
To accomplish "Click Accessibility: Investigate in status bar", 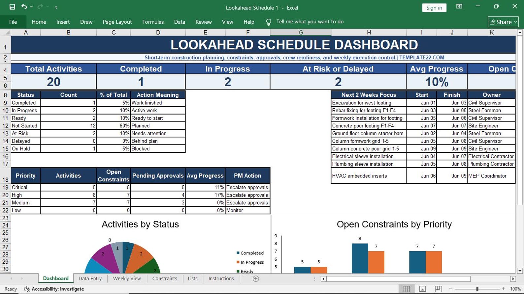I will pos(54,289).
